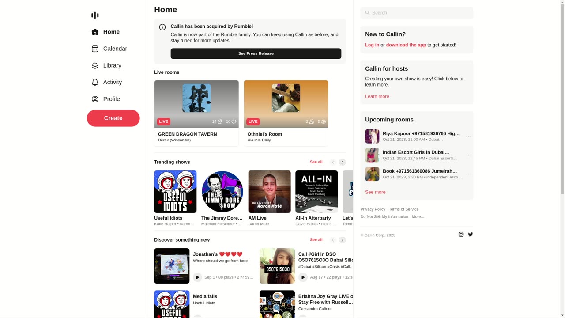Click the speakers icon on GREEN DRAGON TAVERN

(x=234, y=121)
